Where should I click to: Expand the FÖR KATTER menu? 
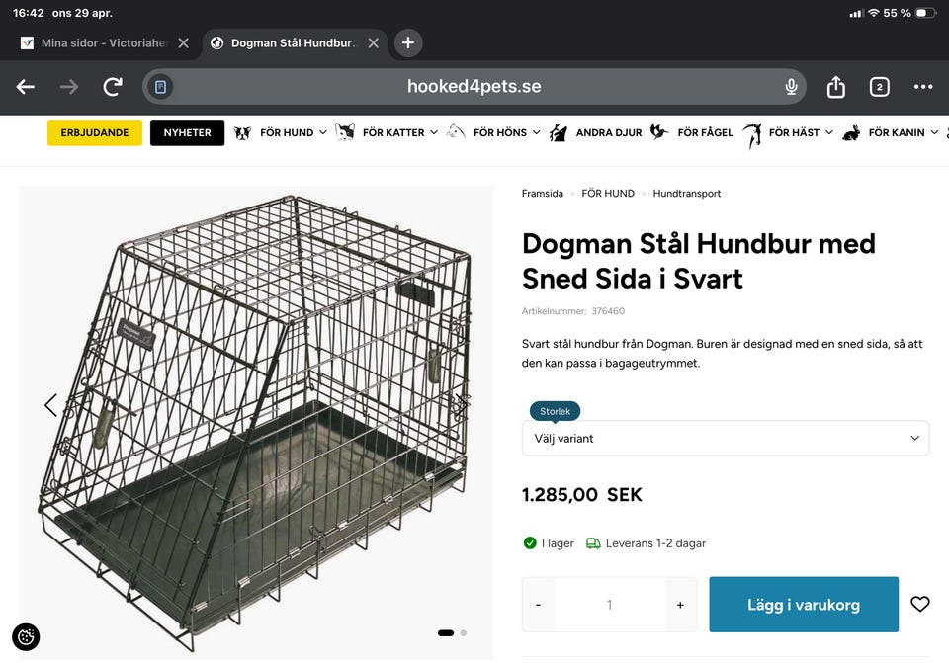tap(399, 132)
